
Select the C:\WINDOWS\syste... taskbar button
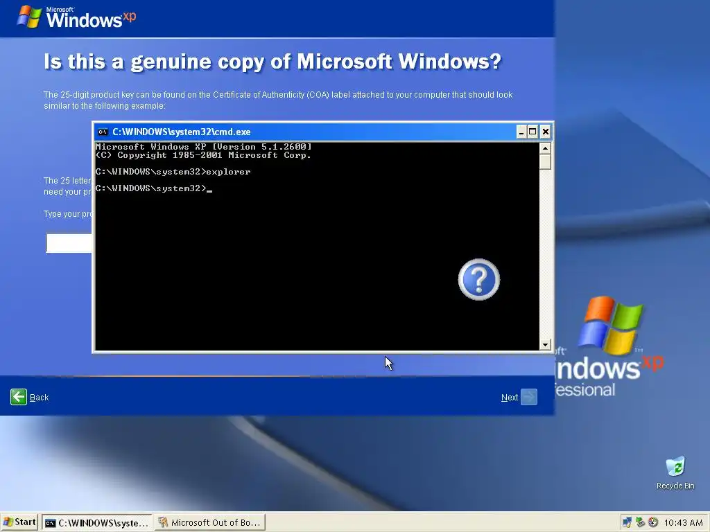coord(97,522)
